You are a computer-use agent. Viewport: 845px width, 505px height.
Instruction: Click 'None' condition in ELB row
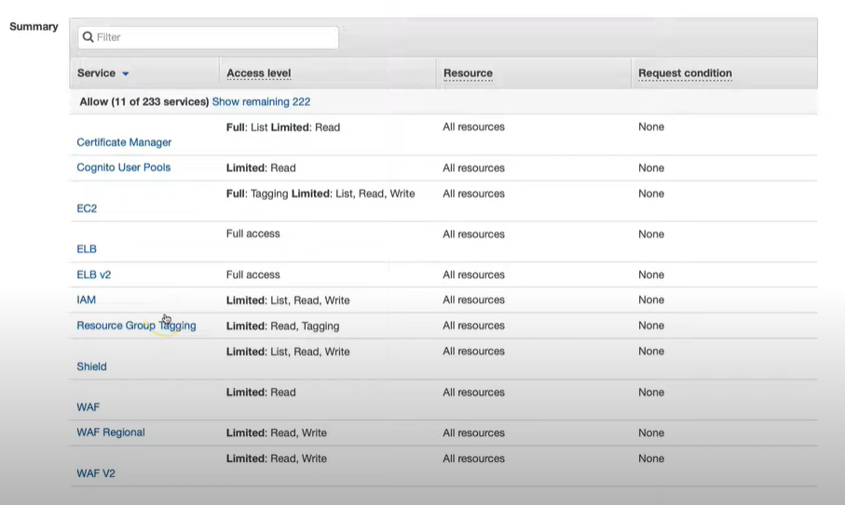click(651, 234)
